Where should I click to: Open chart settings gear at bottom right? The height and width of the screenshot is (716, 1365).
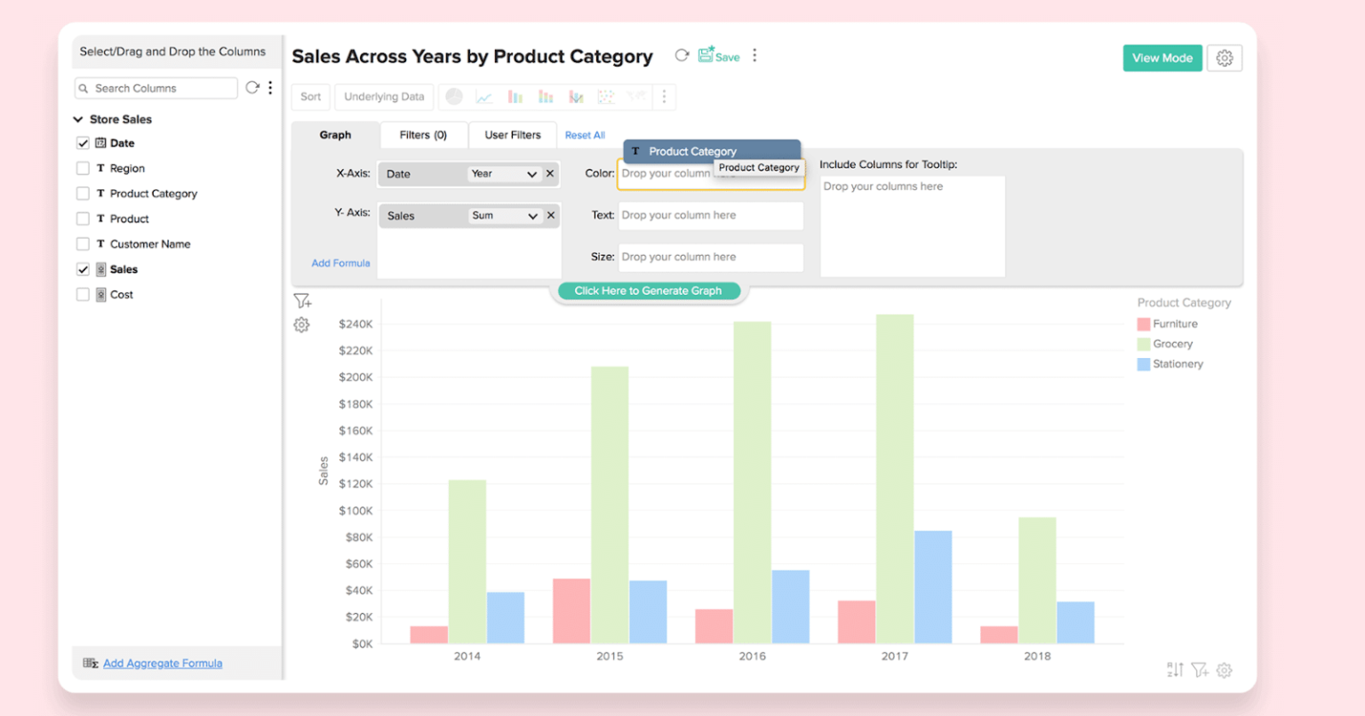(1225, 670)
